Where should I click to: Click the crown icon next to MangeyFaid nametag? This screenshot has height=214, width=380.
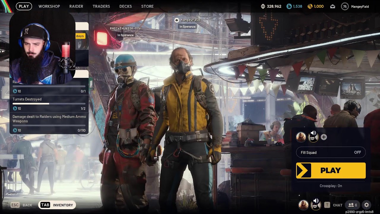pos(177,20)
